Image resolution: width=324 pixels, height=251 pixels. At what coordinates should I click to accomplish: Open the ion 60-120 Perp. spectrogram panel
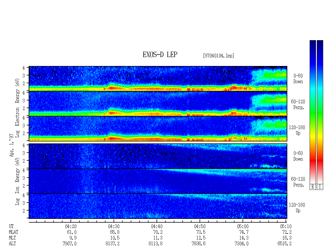[x=158, y=181]
